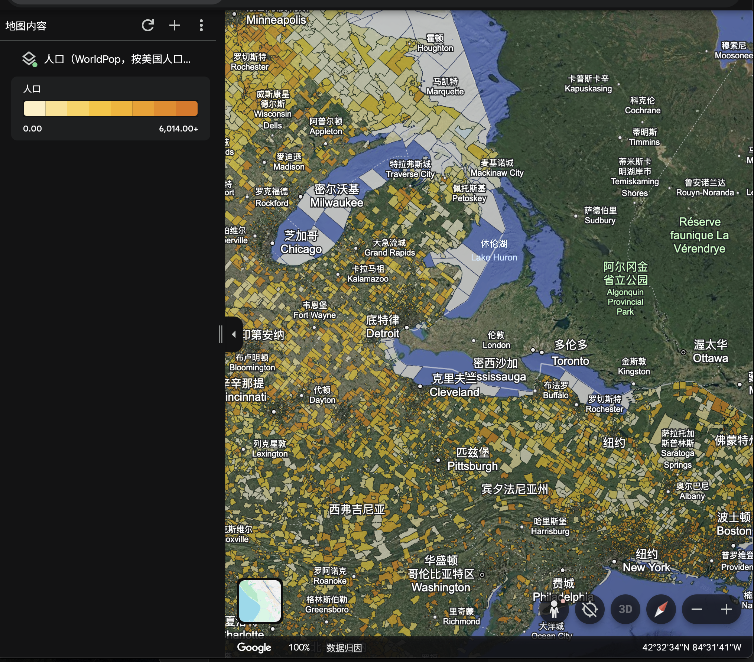
Task: Click the panel resize handle bar
Action: point(221,334)
